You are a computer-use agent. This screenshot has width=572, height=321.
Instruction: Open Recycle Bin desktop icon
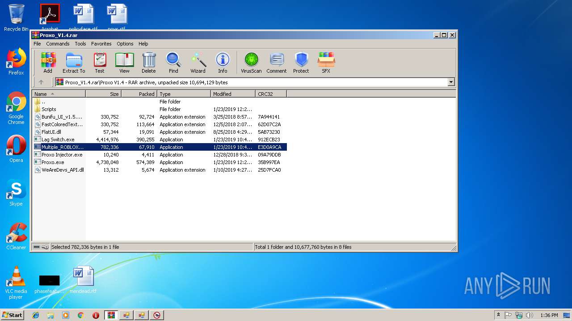(x=16, y=18)
